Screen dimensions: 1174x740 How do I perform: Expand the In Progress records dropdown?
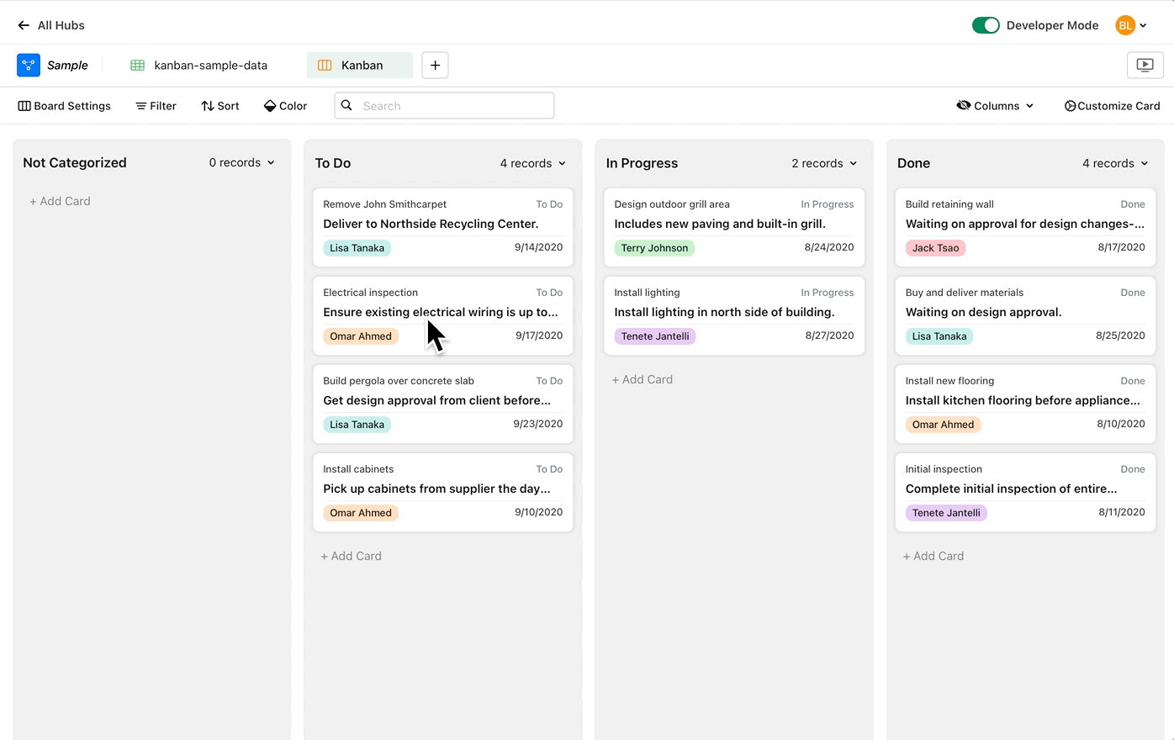click(824, 163)
